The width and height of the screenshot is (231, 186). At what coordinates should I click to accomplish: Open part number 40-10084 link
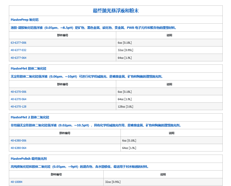(x=17, y=182)
